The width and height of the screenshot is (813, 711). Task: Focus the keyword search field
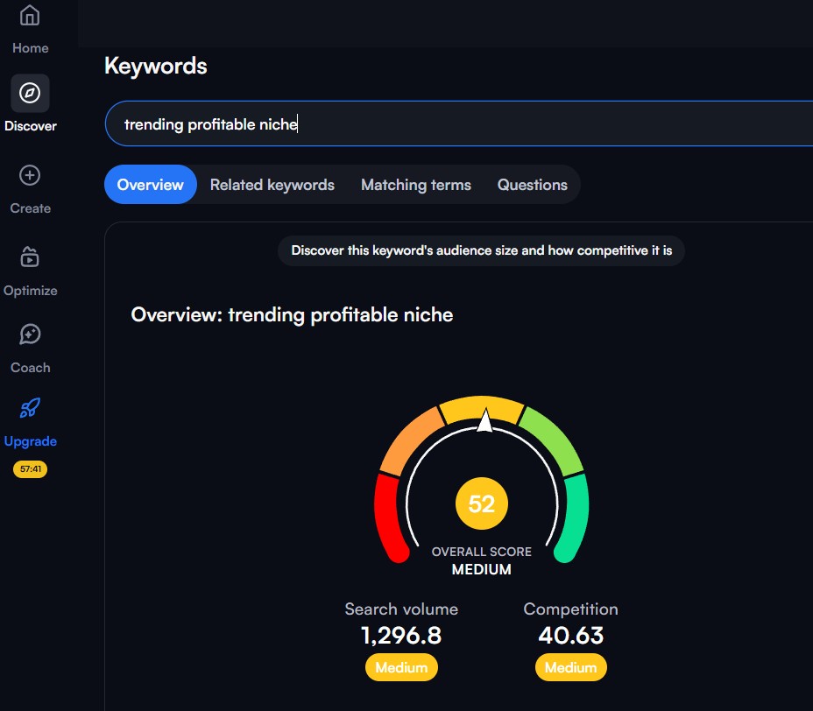(x=456, y=124)
